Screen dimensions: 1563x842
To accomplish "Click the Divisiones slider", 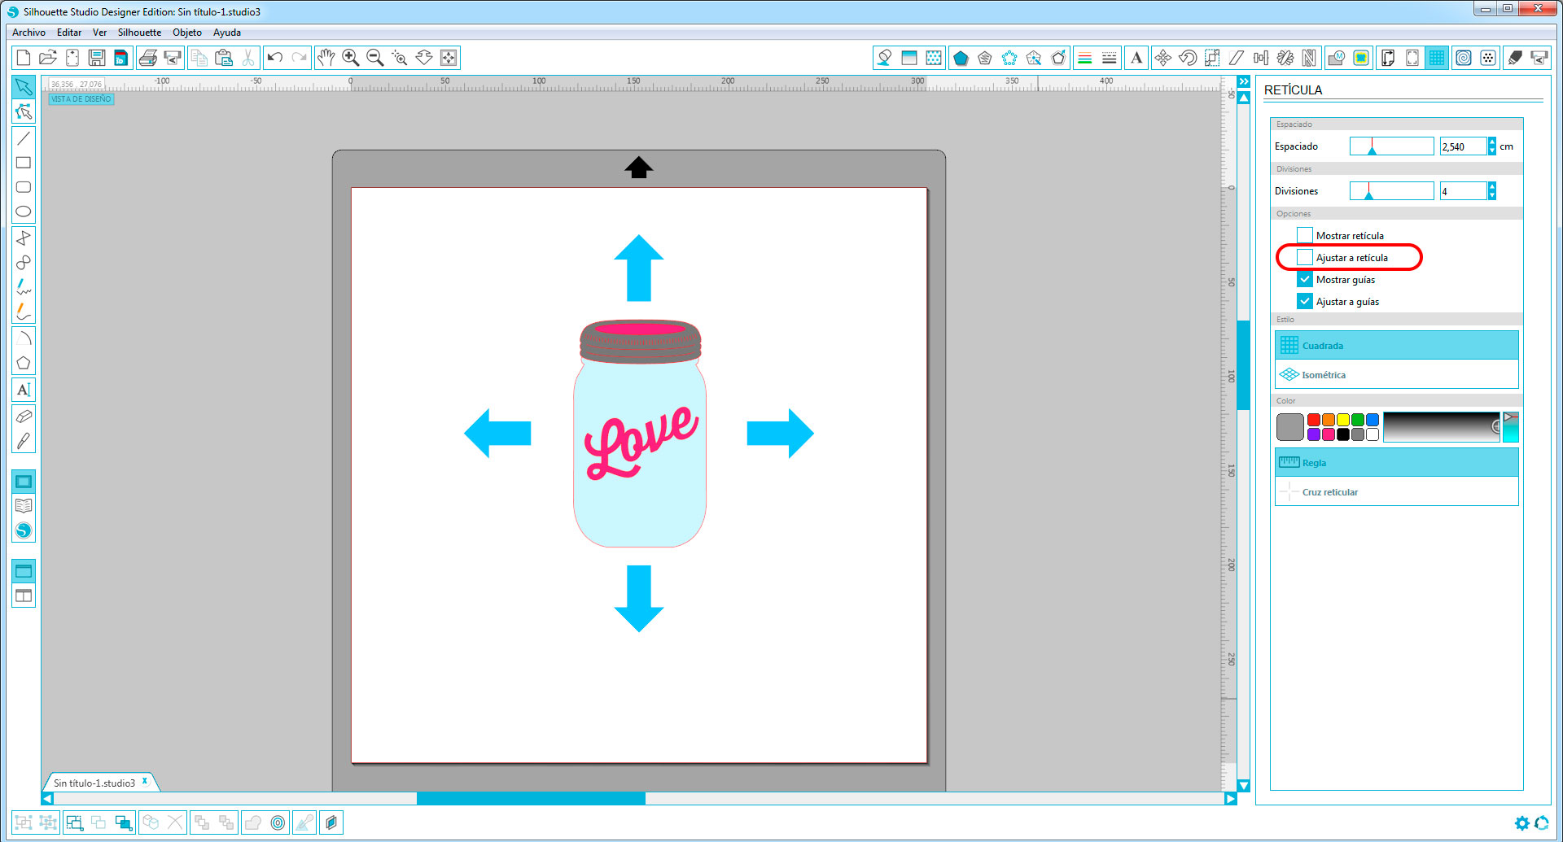I will tap(1392, 191).
